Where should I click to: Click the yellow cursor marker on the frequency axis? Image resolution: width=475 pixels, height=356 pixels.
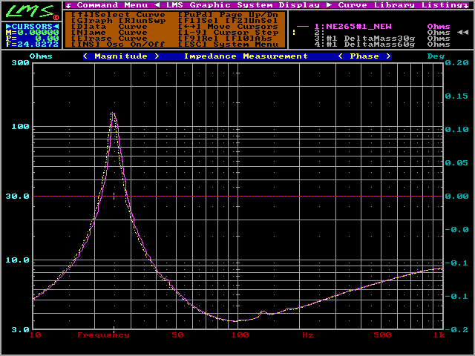pyautogui.click(x=114, y=329)
